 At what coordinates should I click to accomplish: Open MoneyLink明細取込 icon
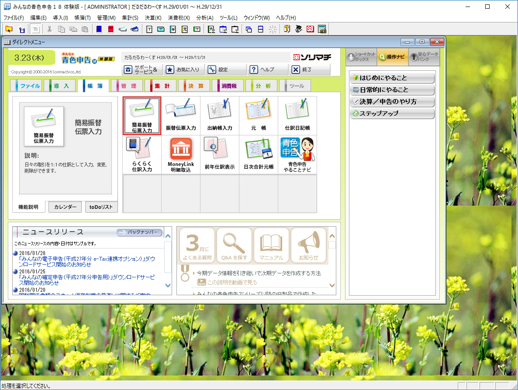pyautogui.click(x=181, y=155)
